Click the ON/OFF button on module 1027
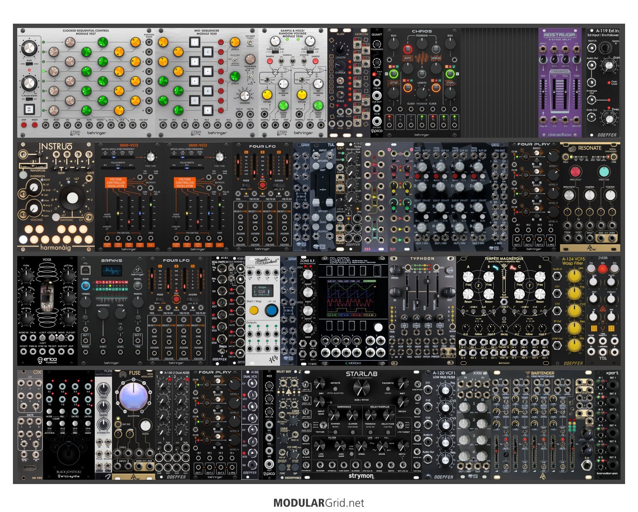 [x=29, y=110]
